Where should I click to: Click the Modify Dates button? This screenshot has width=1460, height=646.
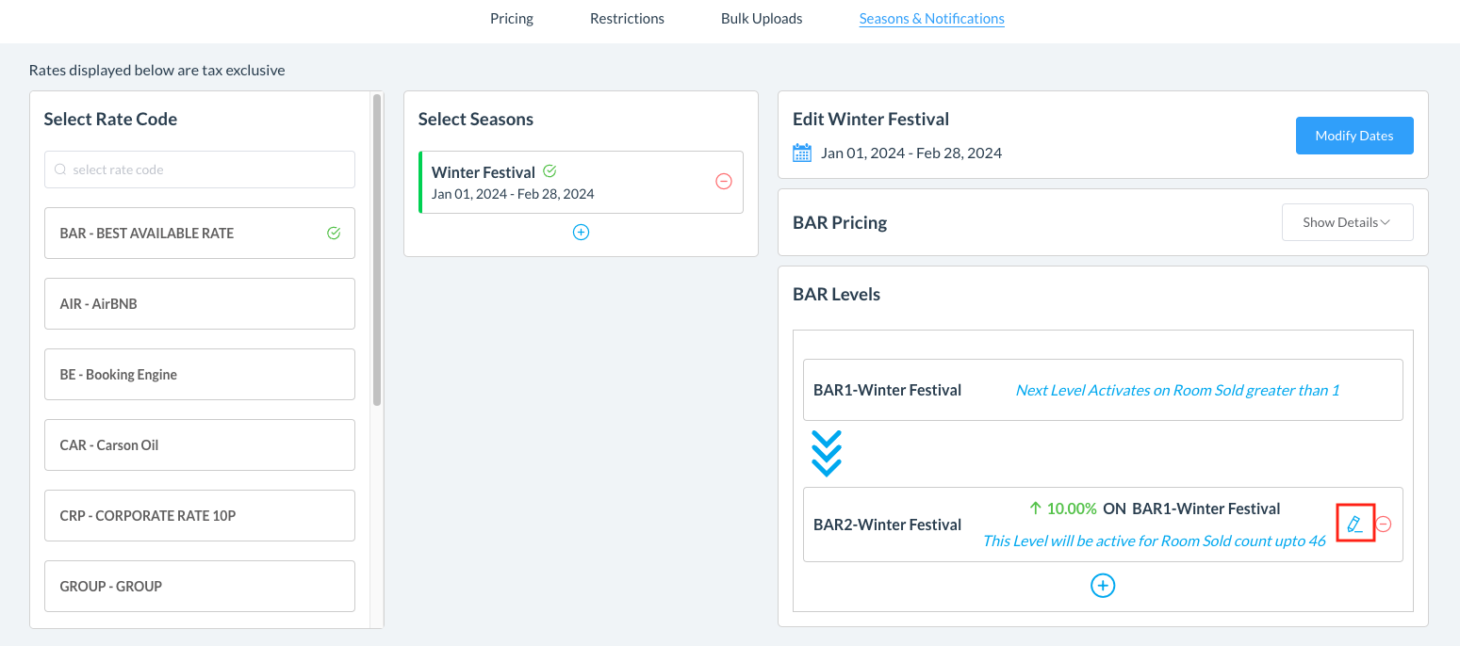tap(1354, 136)
